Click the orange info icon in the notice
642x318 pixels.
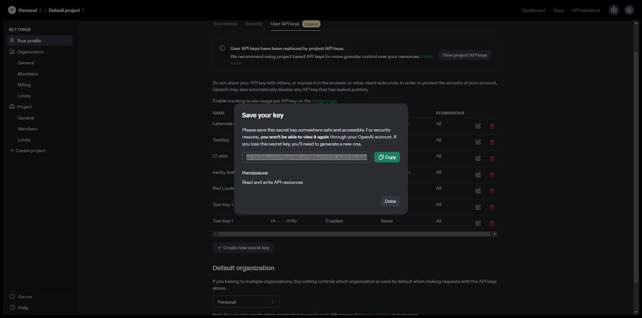coord(222,48)
